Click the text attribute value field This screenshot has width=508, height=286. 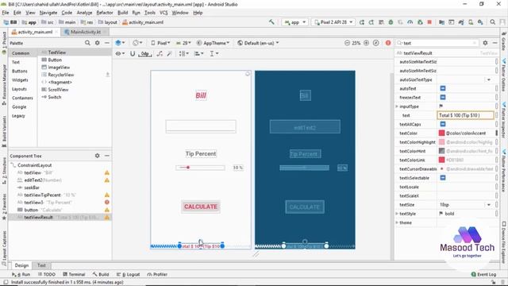[465, 115]
